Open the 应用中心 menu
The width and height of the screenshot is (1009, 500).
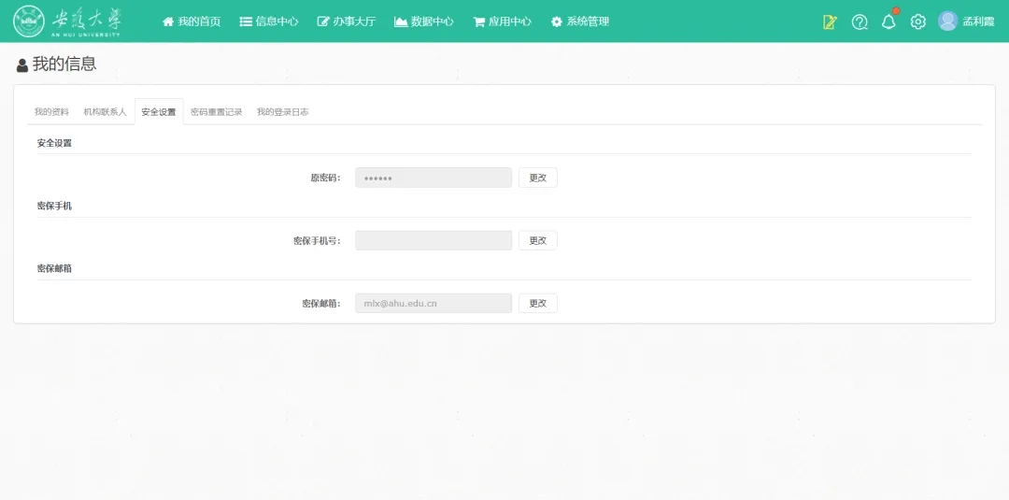pos(502,21)
